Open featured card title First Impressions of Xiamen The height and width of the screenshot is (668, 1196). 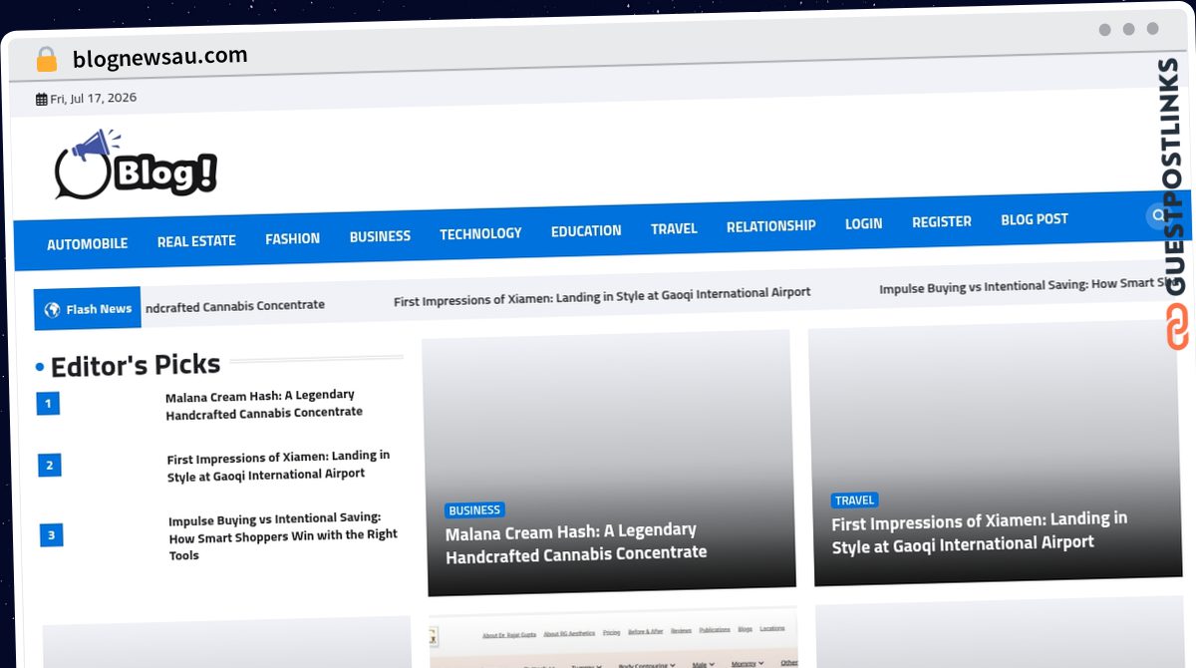(x=980, y=532)
